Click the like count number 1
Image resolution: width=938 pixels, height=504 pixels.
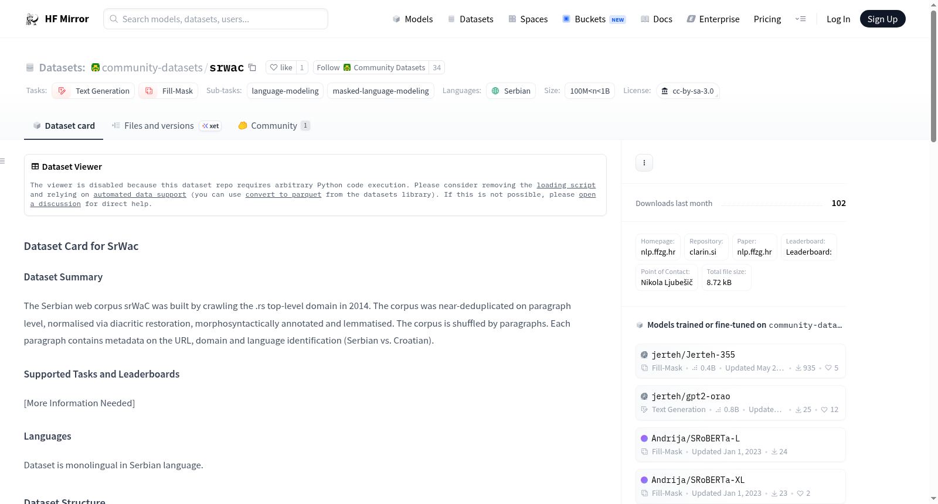tap(302, 67)
